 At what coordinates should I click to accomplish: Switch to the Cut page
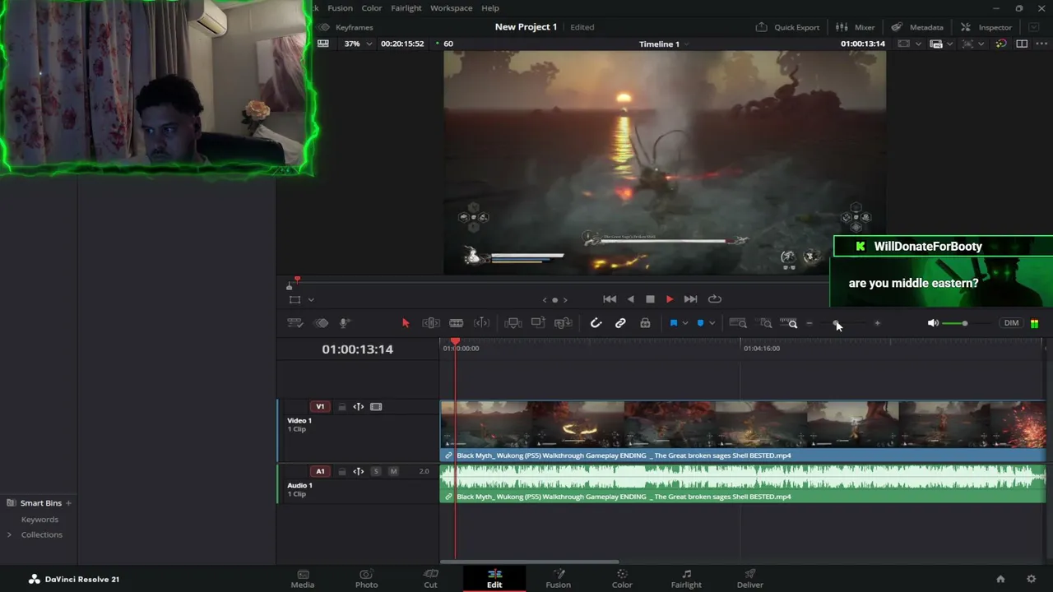pos(430,579)
